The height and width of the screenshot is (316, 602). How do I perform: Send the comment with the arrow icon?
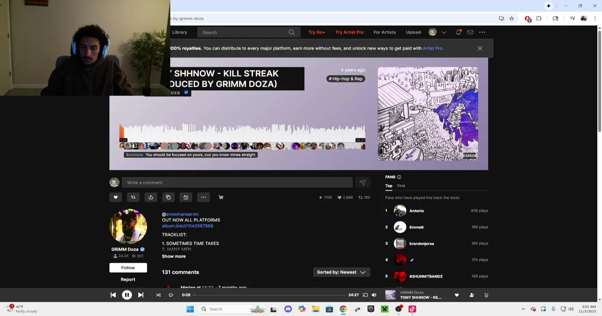coord(362,183)
